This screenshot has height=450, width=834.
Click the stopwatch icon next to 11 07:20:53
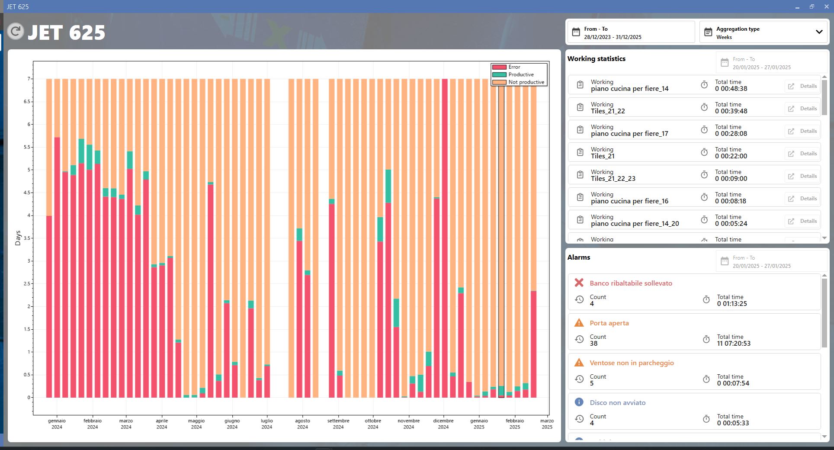[x=706, y=340]
